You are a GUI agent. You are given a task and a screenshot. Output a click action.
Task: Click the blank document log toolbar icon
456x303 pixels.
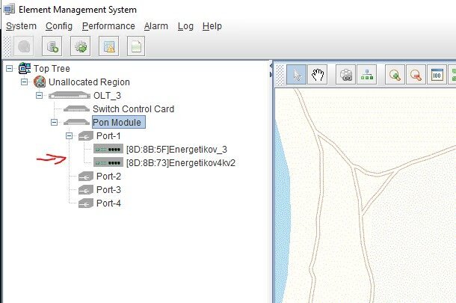pos(136,46)
